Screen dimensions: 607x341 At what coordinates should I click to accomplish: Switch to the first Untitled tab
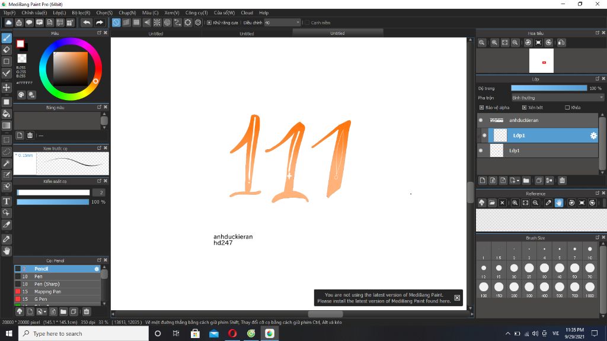(156, 34)
